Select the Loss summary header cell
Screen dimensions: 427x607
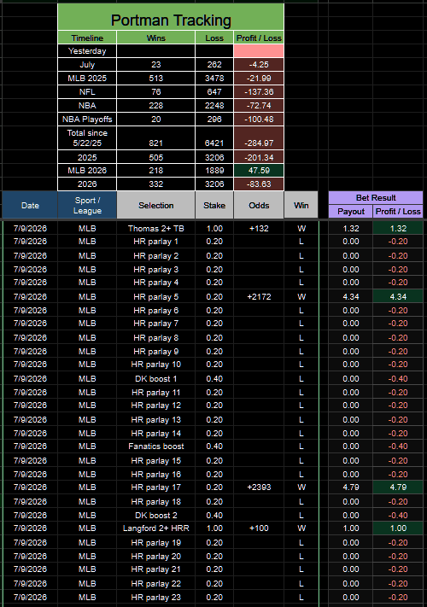point(214,38)
